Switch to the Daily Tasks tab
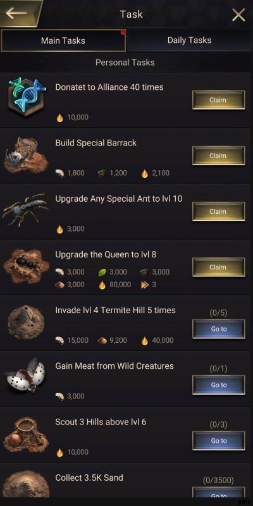The height and width of the screenshot is (506, 253). tap(189, 40)
